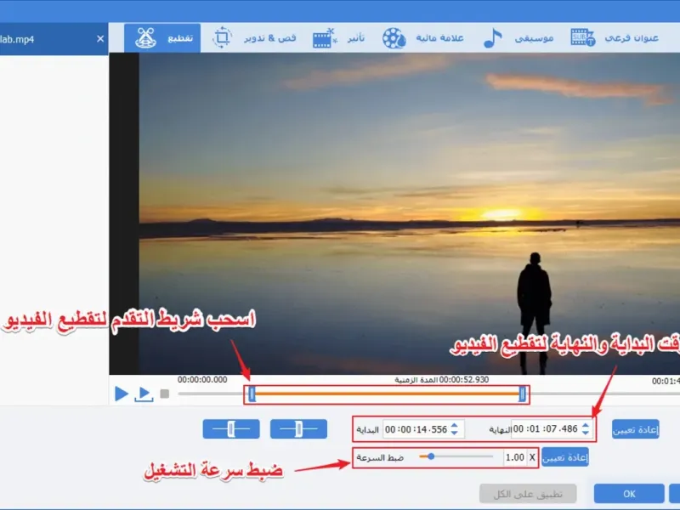The width and height of the screenshot is (680, 510).
Task: Click the المدة الزمنية 00:00:52.930 duration label
Action: [441, 380]
